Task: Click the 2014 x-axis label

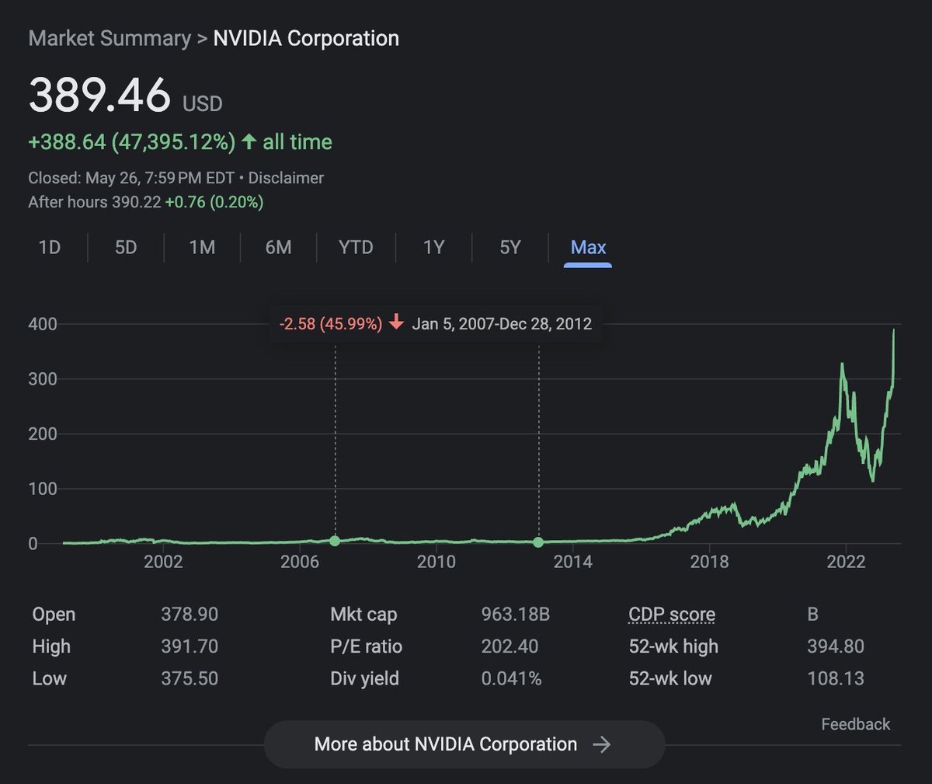Action: tap(572, 562)
